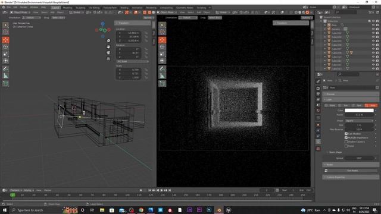
Task: Open the Playback dropdown in the timeline
Action: 16,190
